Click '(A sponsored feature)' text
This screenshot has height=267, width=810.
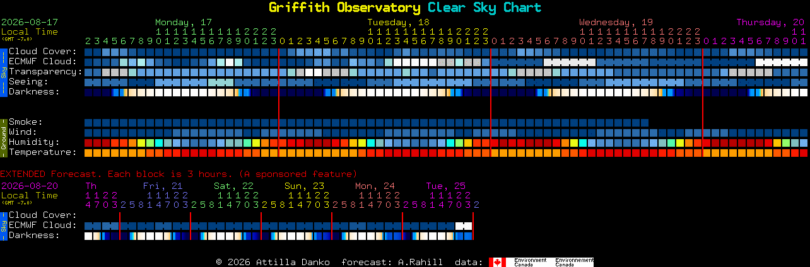click(298, 174)
